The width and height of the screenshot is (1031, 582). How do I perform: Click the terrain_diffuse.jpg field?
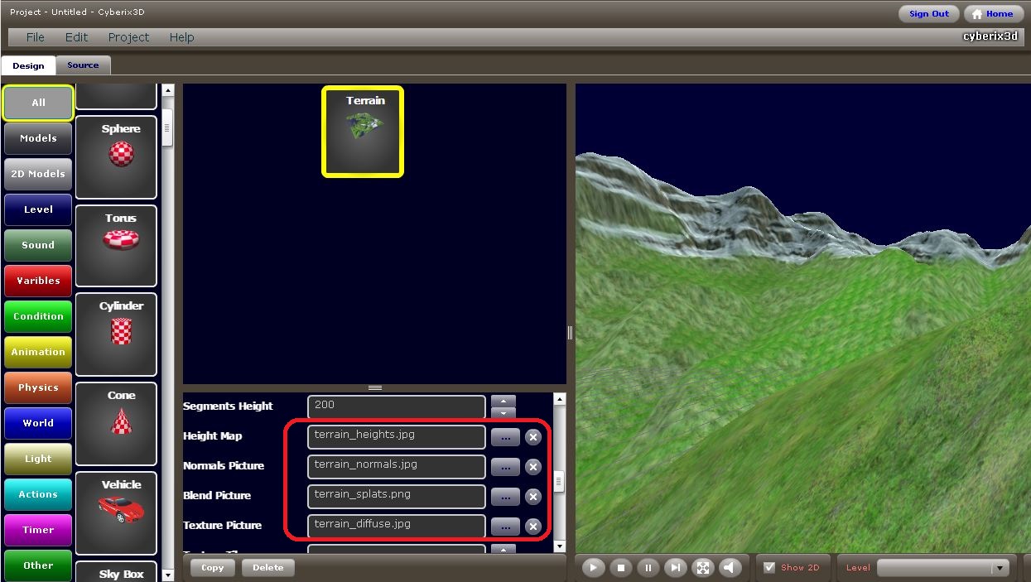397,526
